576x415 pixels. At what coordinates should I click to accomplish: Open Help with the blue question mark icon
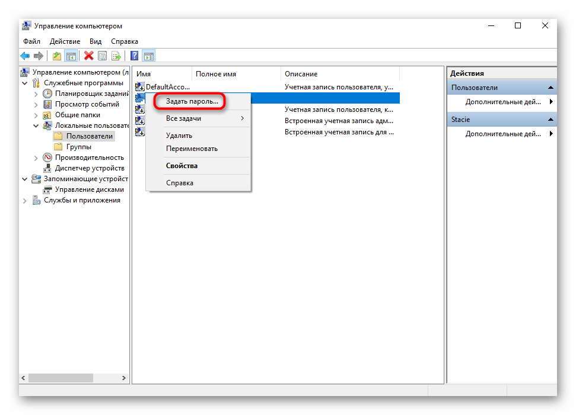tap(134, 56)
